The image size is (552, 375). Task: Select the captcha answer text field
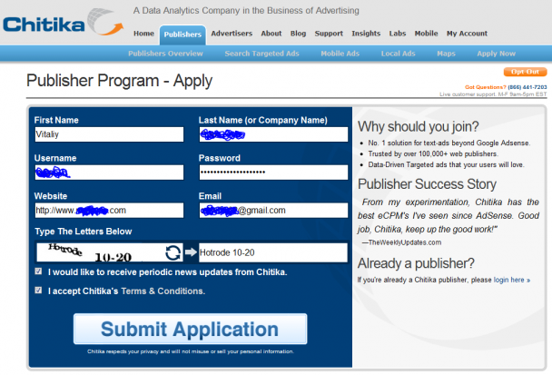pyautogui.click(x=273, y=252)
